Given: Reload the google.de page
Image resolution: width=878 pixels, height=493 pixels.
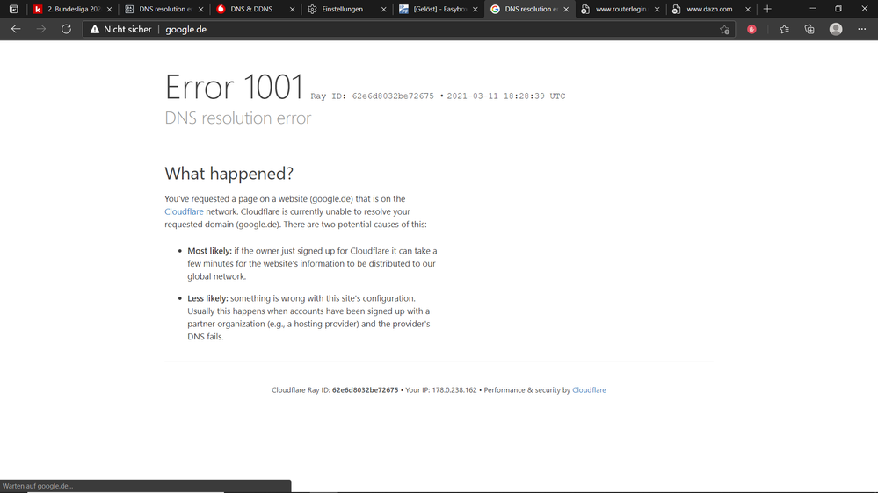Looking at the screenshot, I should 66,29.
